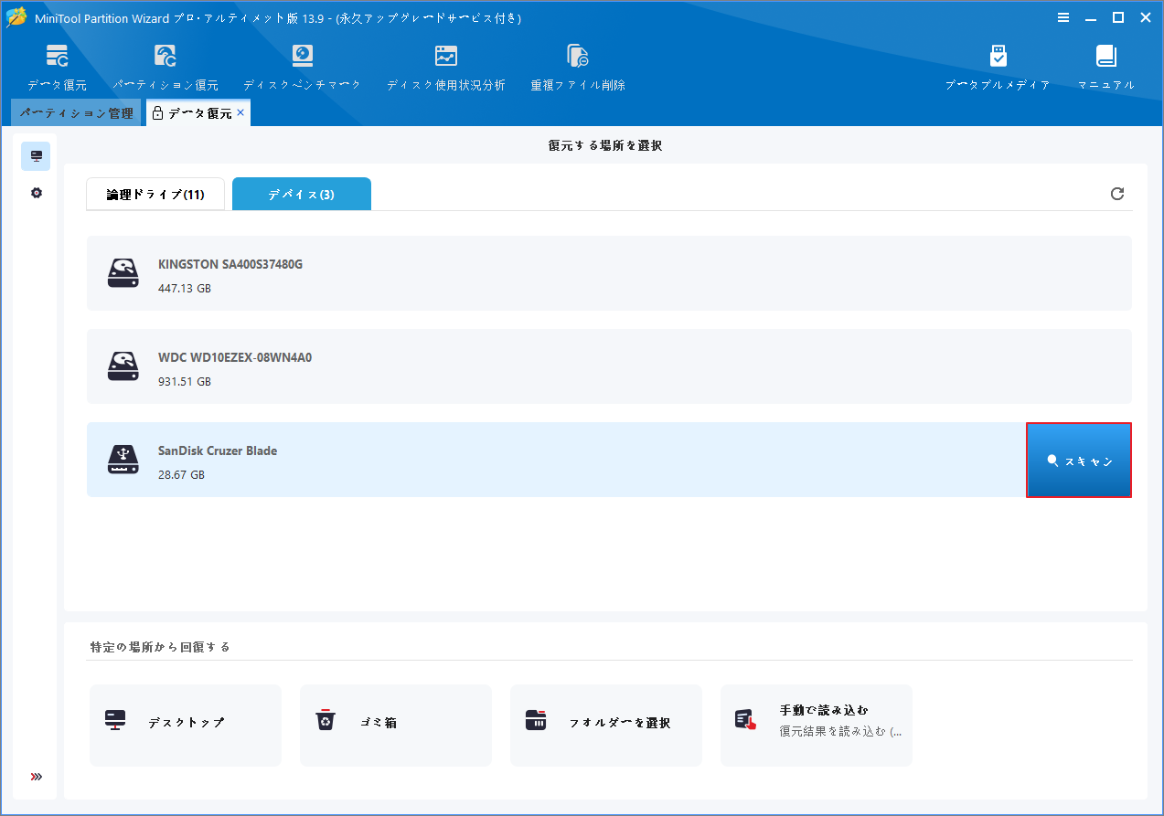The height and width of the screenshot is (816, 1164).
Task: Open ブータブルメディア builder
Action: click(998, 69)
